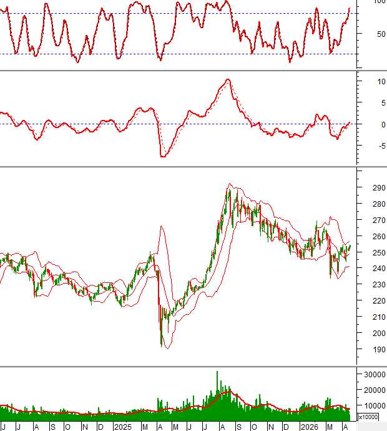Screen dimensions: 387x431
Task: Select the upper band spike above the crash
Action: [x=162, y=227]
